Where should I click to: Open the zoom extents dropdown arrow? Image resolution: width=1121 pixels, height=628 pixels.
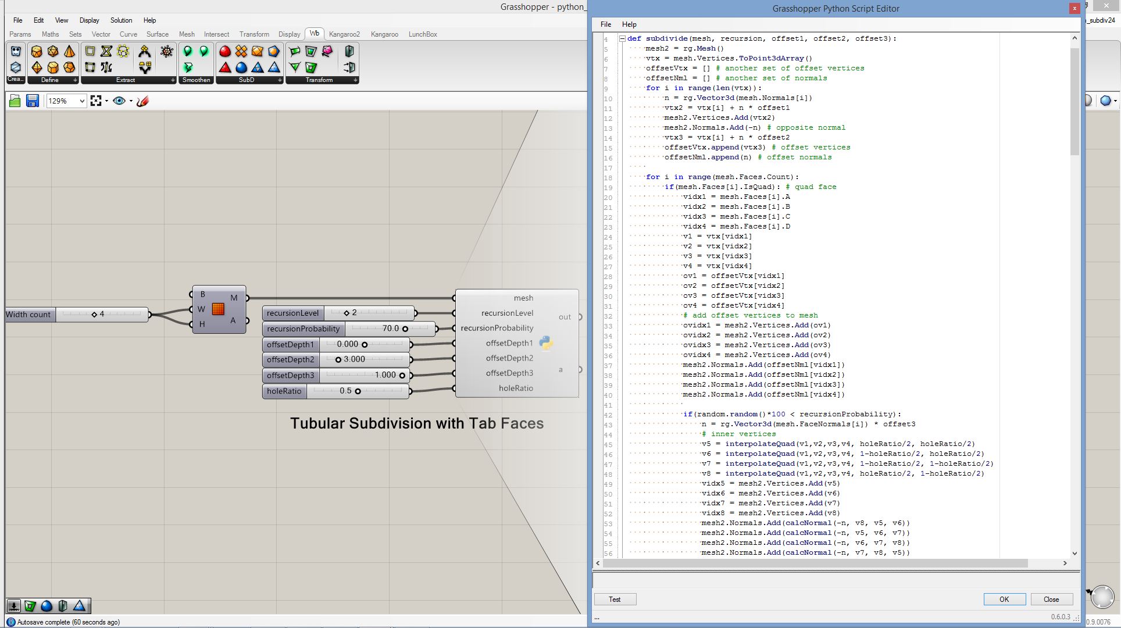pyautogui.click(x=106, y=101)
